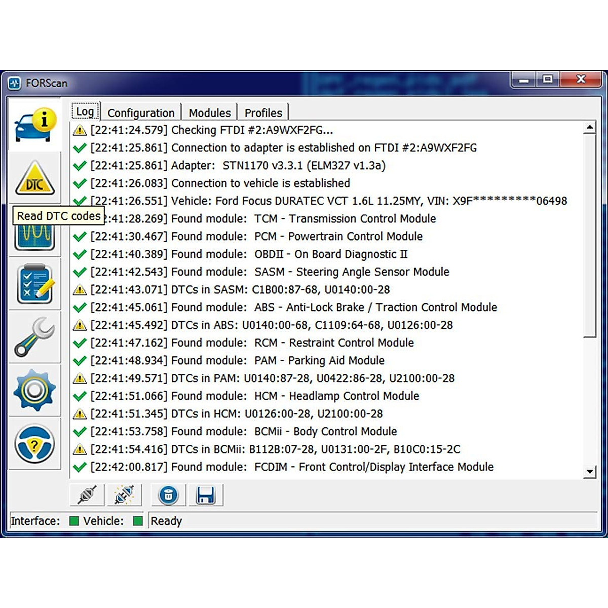The width and height of the screenshot is (608, 608).
Task: Open the gear settings section
Action: point(34,390)
